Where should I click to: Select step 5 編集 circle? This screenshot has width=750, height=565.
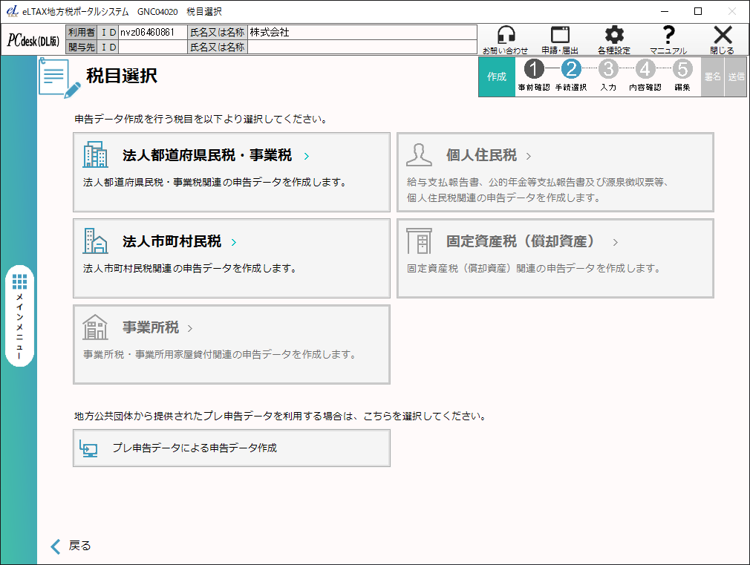pyautogui.click(x=682, y=69)
